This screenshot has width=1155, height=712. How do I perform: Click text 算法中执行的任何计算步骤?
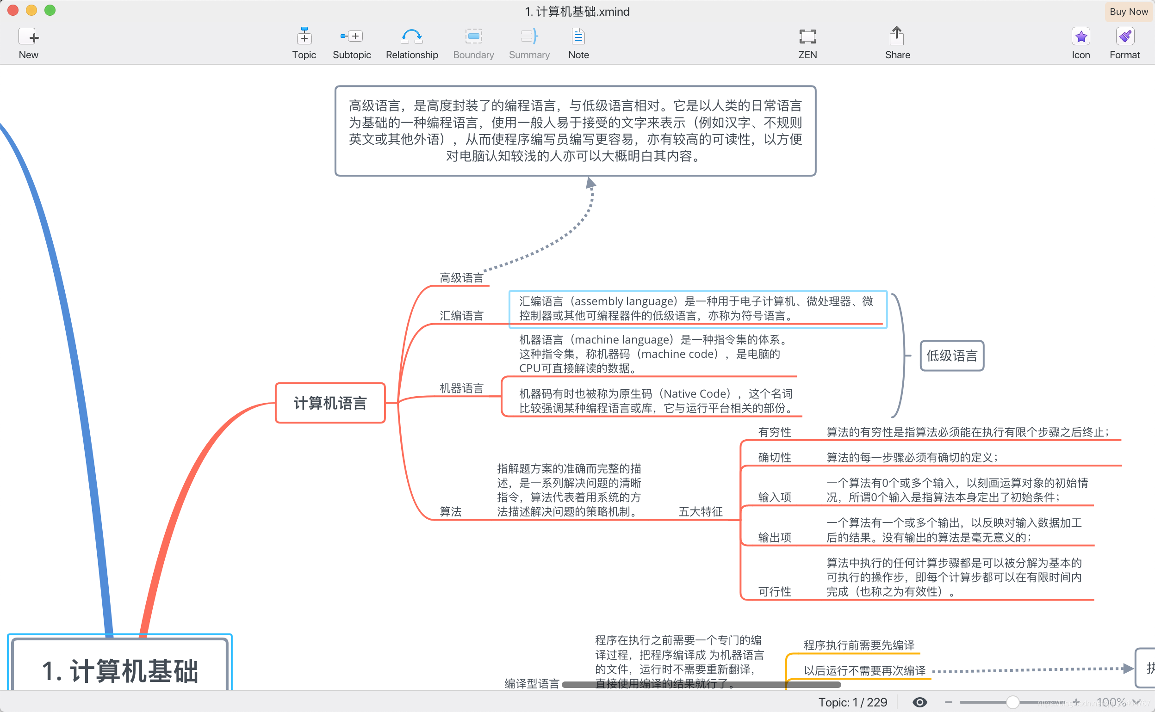coord(954,577)
